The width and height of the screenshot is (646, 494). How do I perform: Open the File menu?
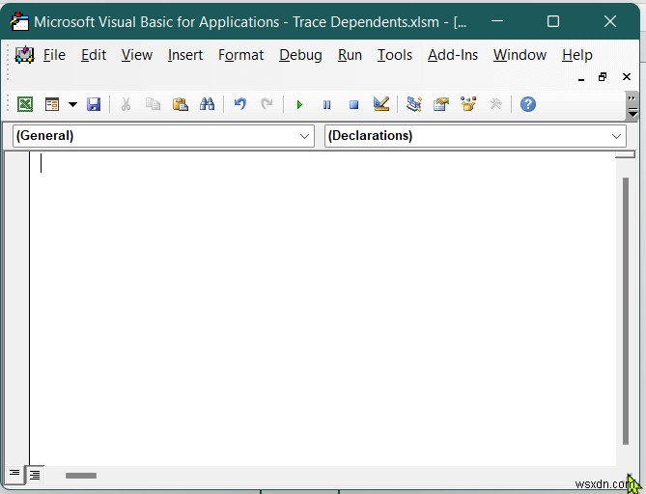pyautogui.click(x=54, y=55)
